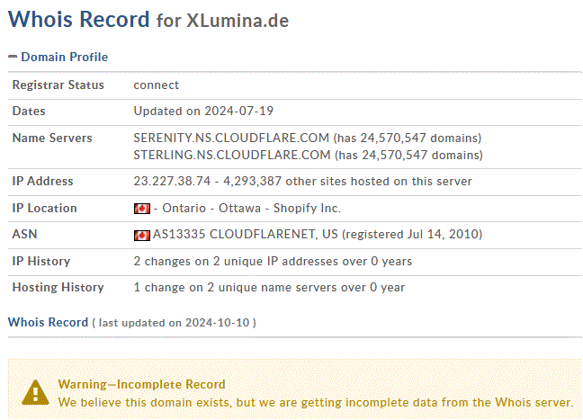Click 'AS13335 CLOUDFLARENET, US' value
583x420 pixels.
(246, 234)
